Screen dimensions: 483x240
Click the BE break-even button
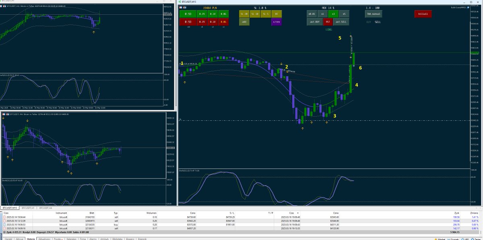point(276,13)
